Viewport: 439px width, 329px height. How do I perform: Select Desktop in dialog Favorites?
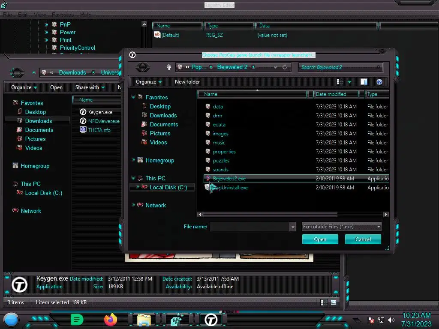point(160,106)
